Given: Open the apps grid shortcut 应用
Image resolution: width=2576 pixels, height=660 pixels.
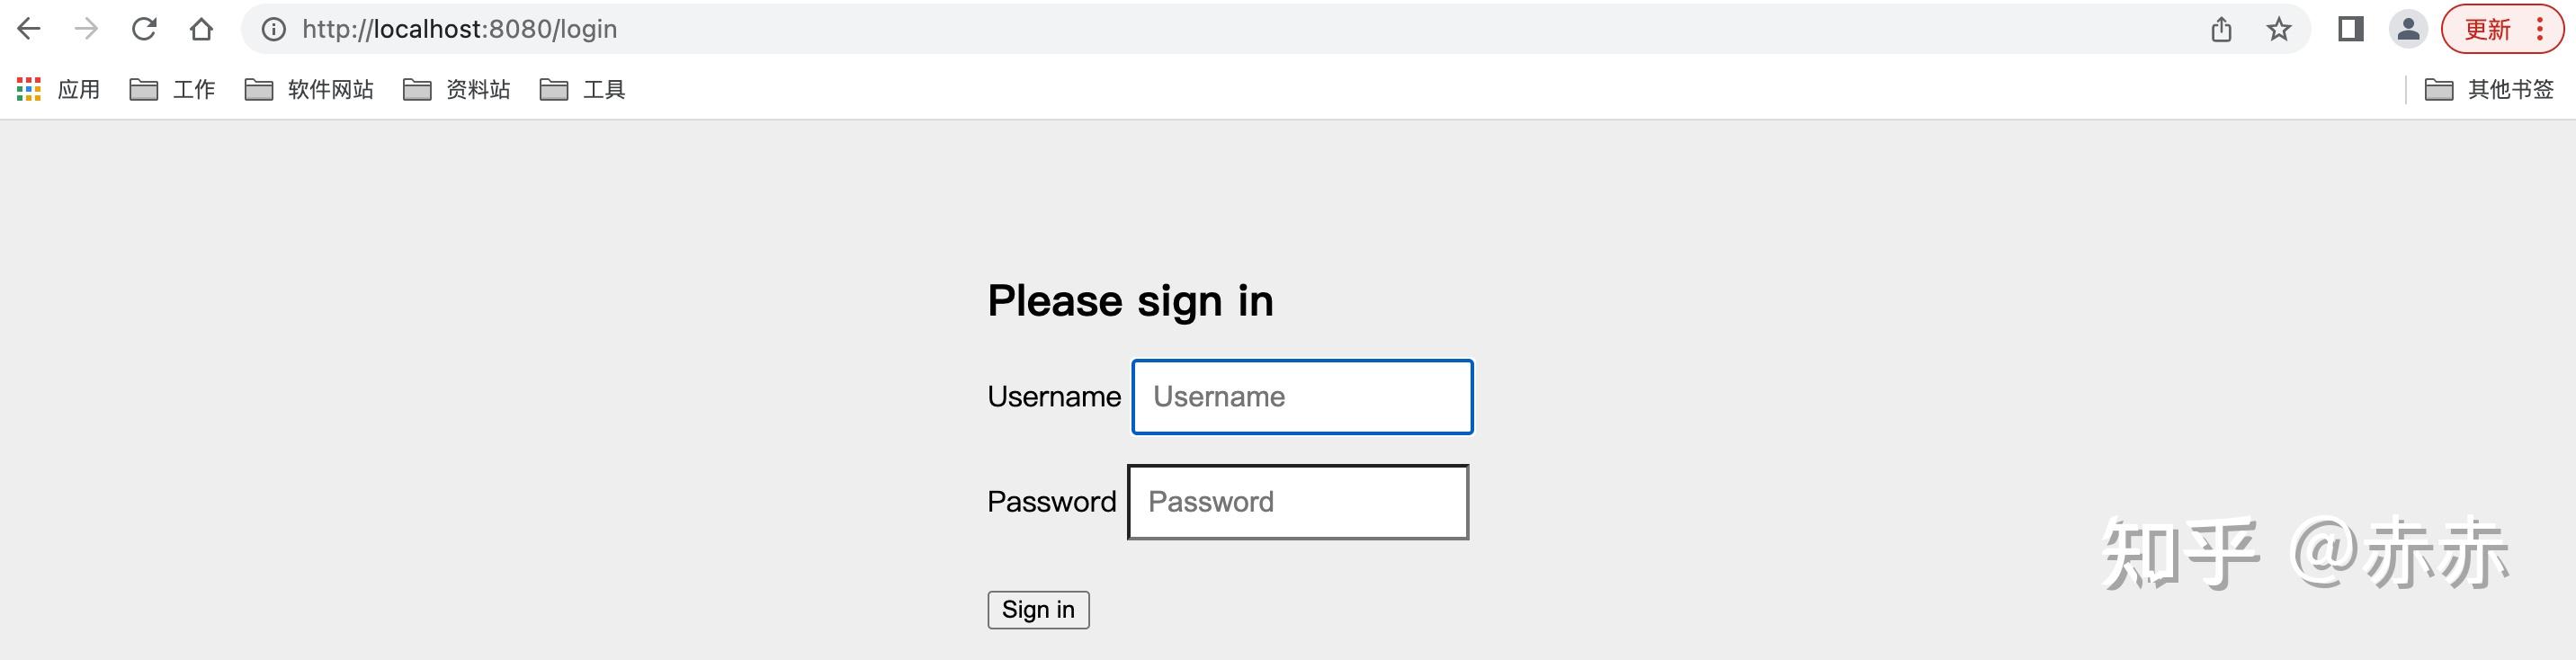Looking at the screenshot, I should [58, 90].
